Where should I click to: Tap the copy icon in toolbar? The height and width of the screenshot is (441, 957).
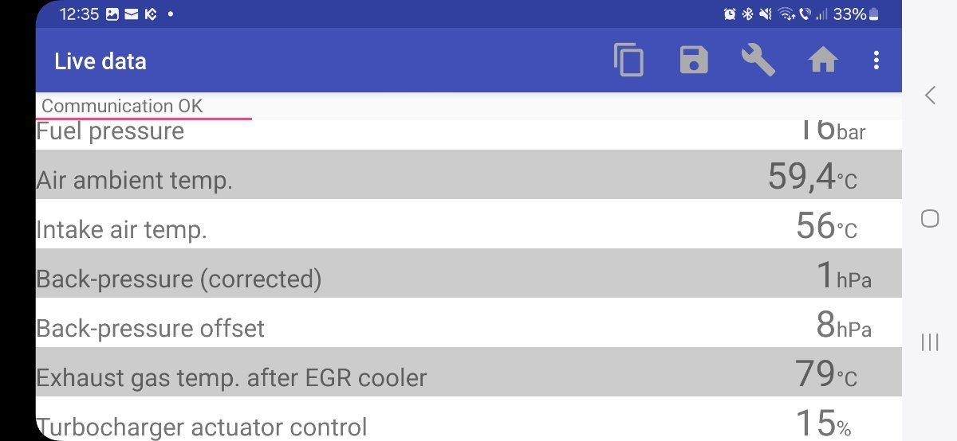point(628,60)
